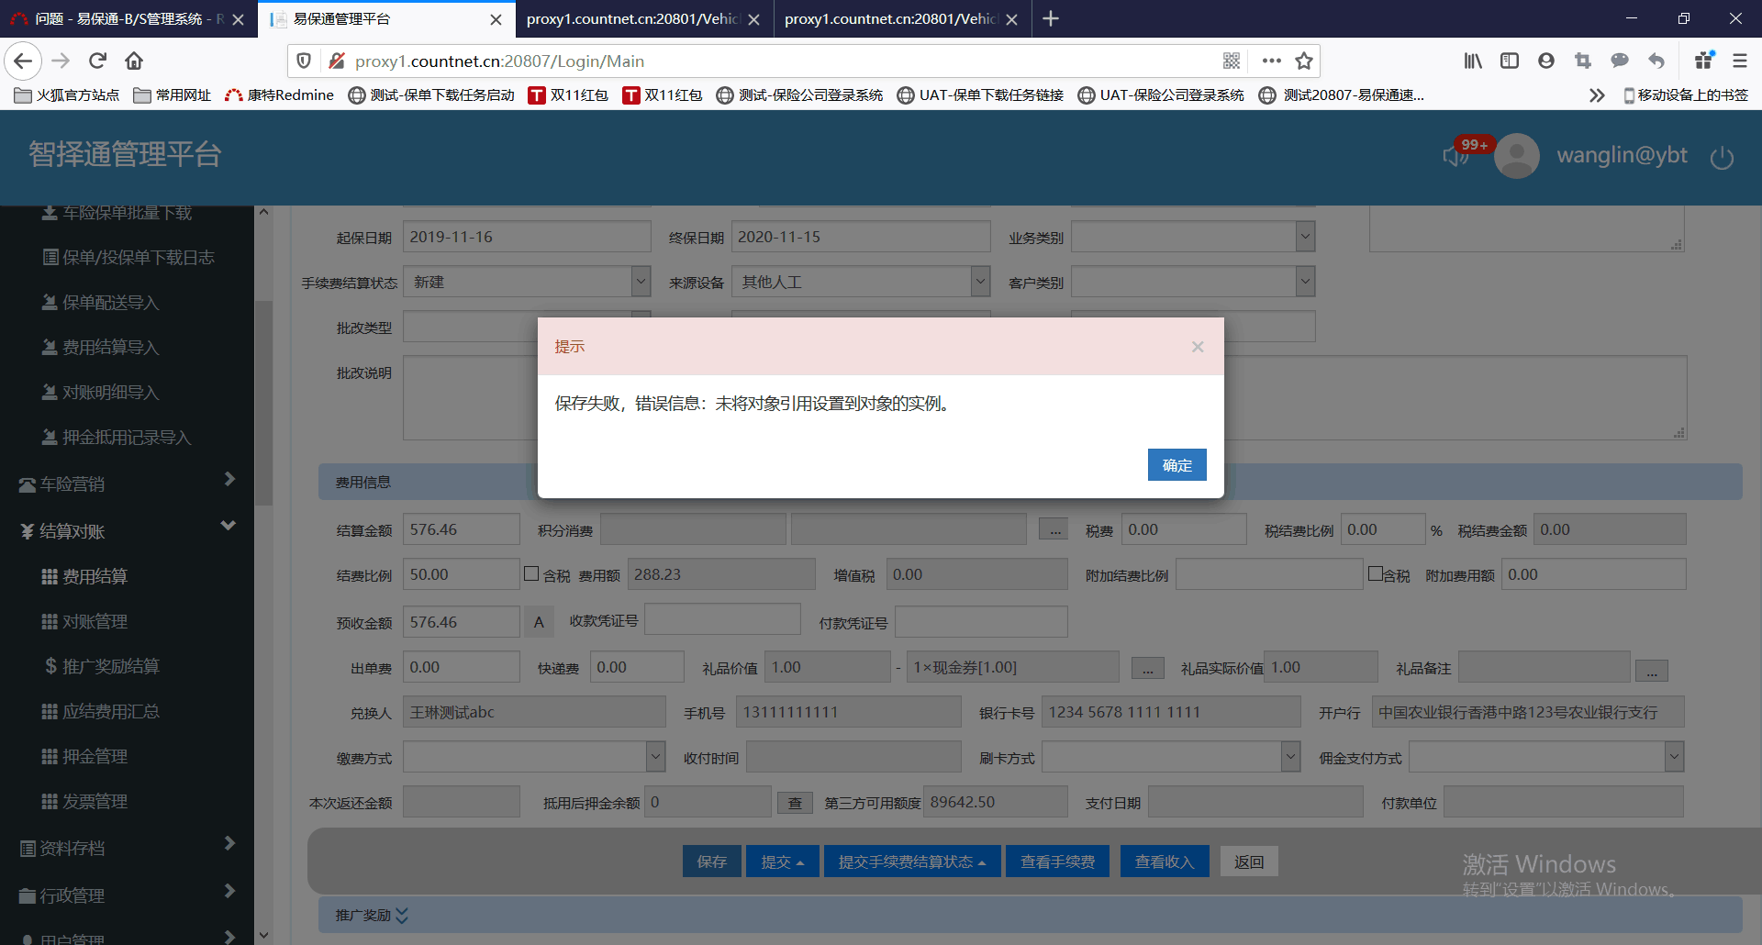The height and width of the screenshot is (945, 1762).
Task: Toggle the 含税 checkbox next to 附加结费比例
Action: pos(1376,573)
